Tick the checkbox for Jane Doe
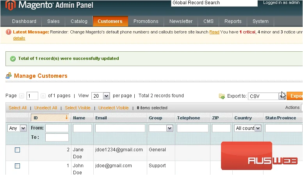 [x=18, y=150]
